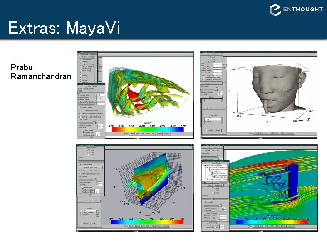
Task: Click Change Object Color in density isosurface window
Action: 91,110
